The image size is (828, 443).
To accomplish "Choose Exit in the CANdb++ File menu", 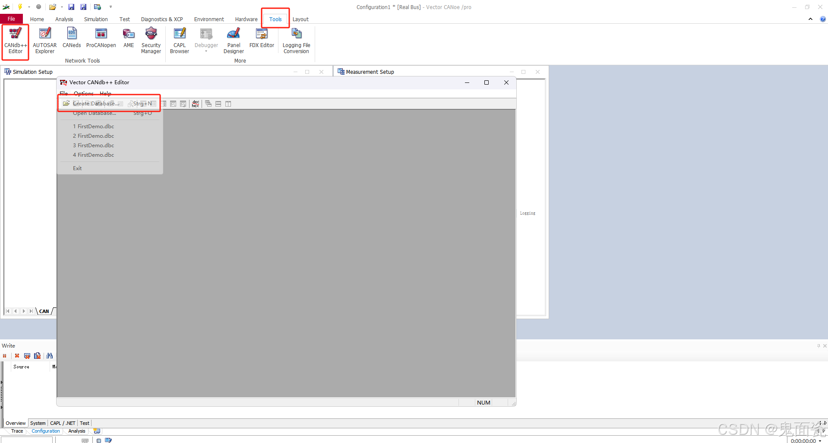I will [110, 168].
